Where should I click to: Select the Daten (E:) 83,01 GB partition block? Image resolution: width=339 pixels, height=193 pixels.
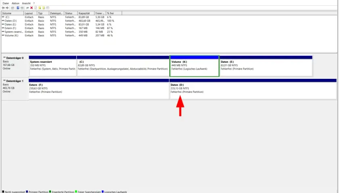pyautogui.click(x=266, y=66)
